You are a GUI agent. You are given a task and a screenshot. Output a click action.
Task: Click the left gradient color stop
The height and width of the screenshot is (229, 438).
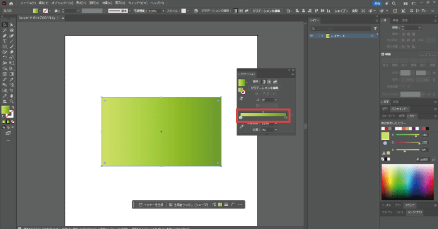[241, 117]
